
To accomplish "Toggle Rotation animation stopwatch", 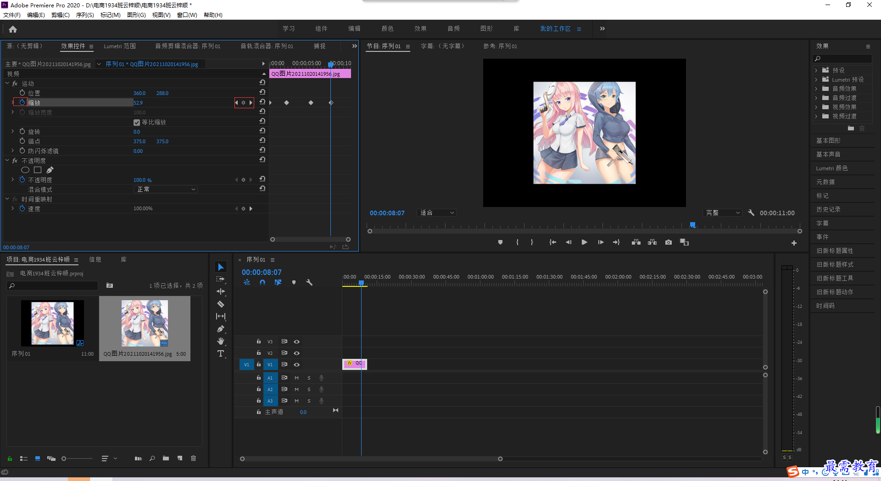I will point(22,131).
